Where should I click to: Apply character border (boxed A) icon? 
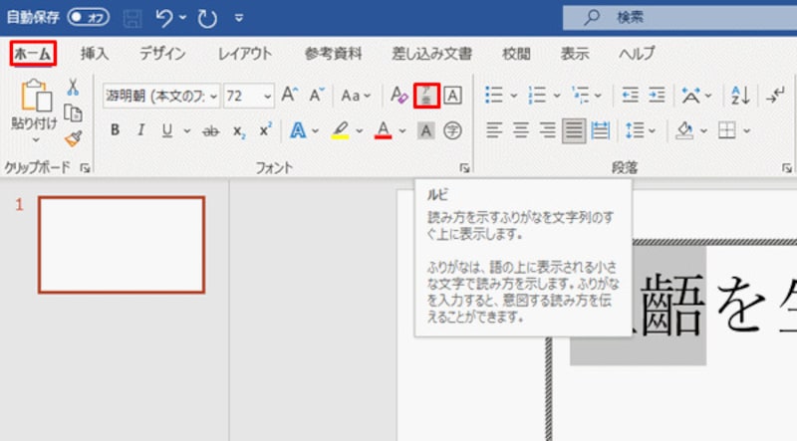click(452, 96)
